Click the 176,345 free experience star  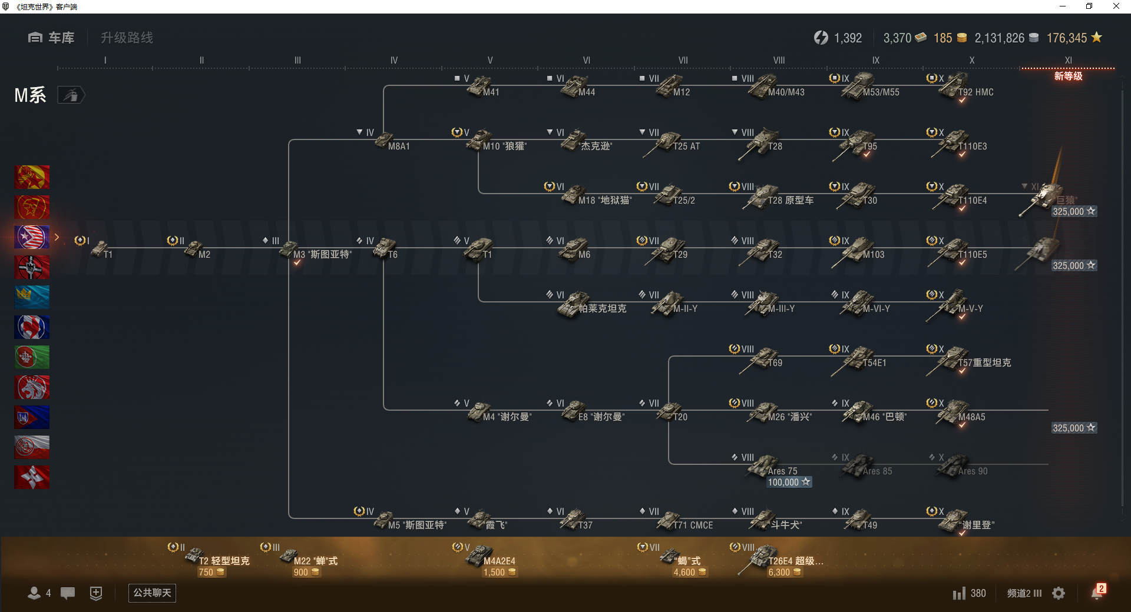pyautogui.click(x=1074, y=38)
